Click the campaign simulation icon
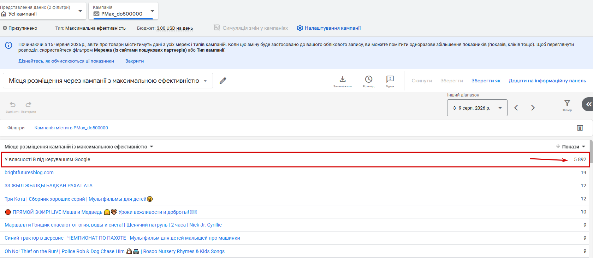This screenshot has width=593, height=258. point(217,28)
